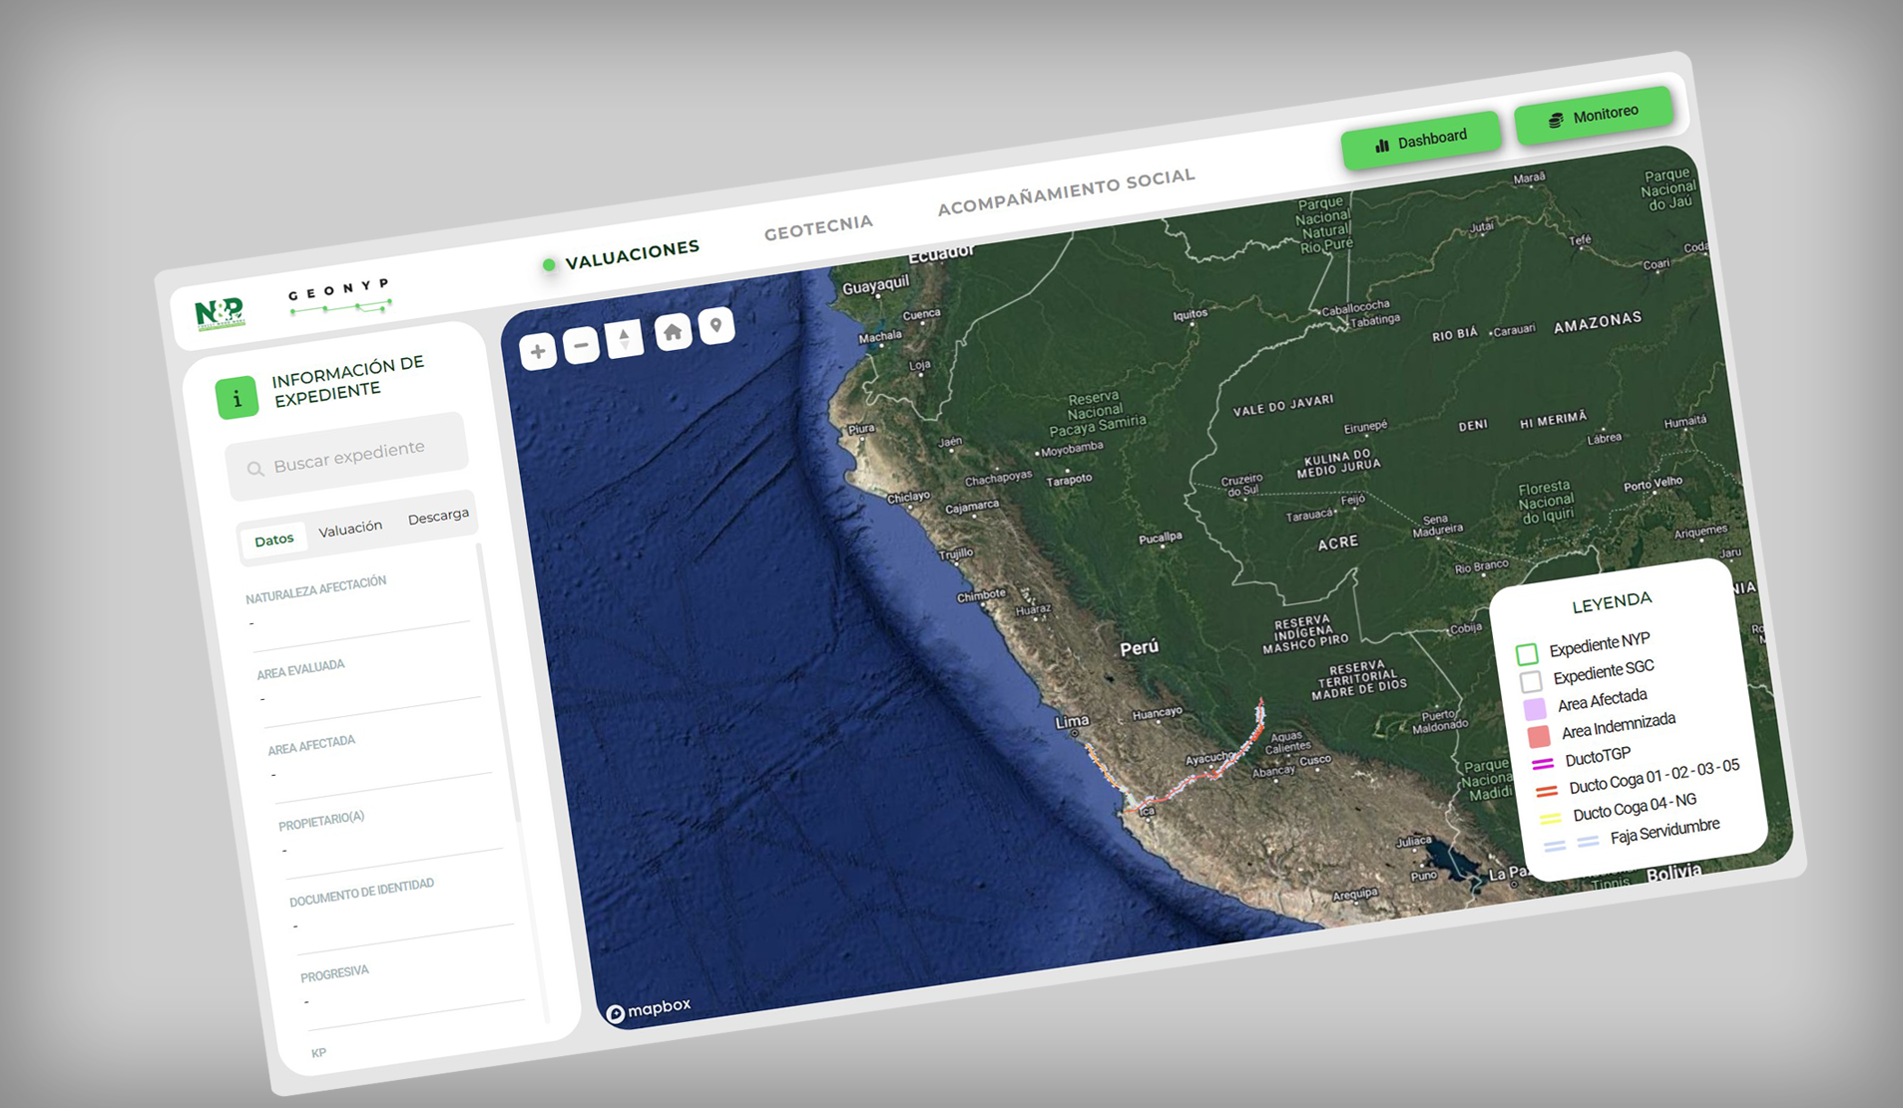Screen dimensions: 1903x1108
Task: Click the Area Indemnizada red swatch
Action: point(1539,737)
